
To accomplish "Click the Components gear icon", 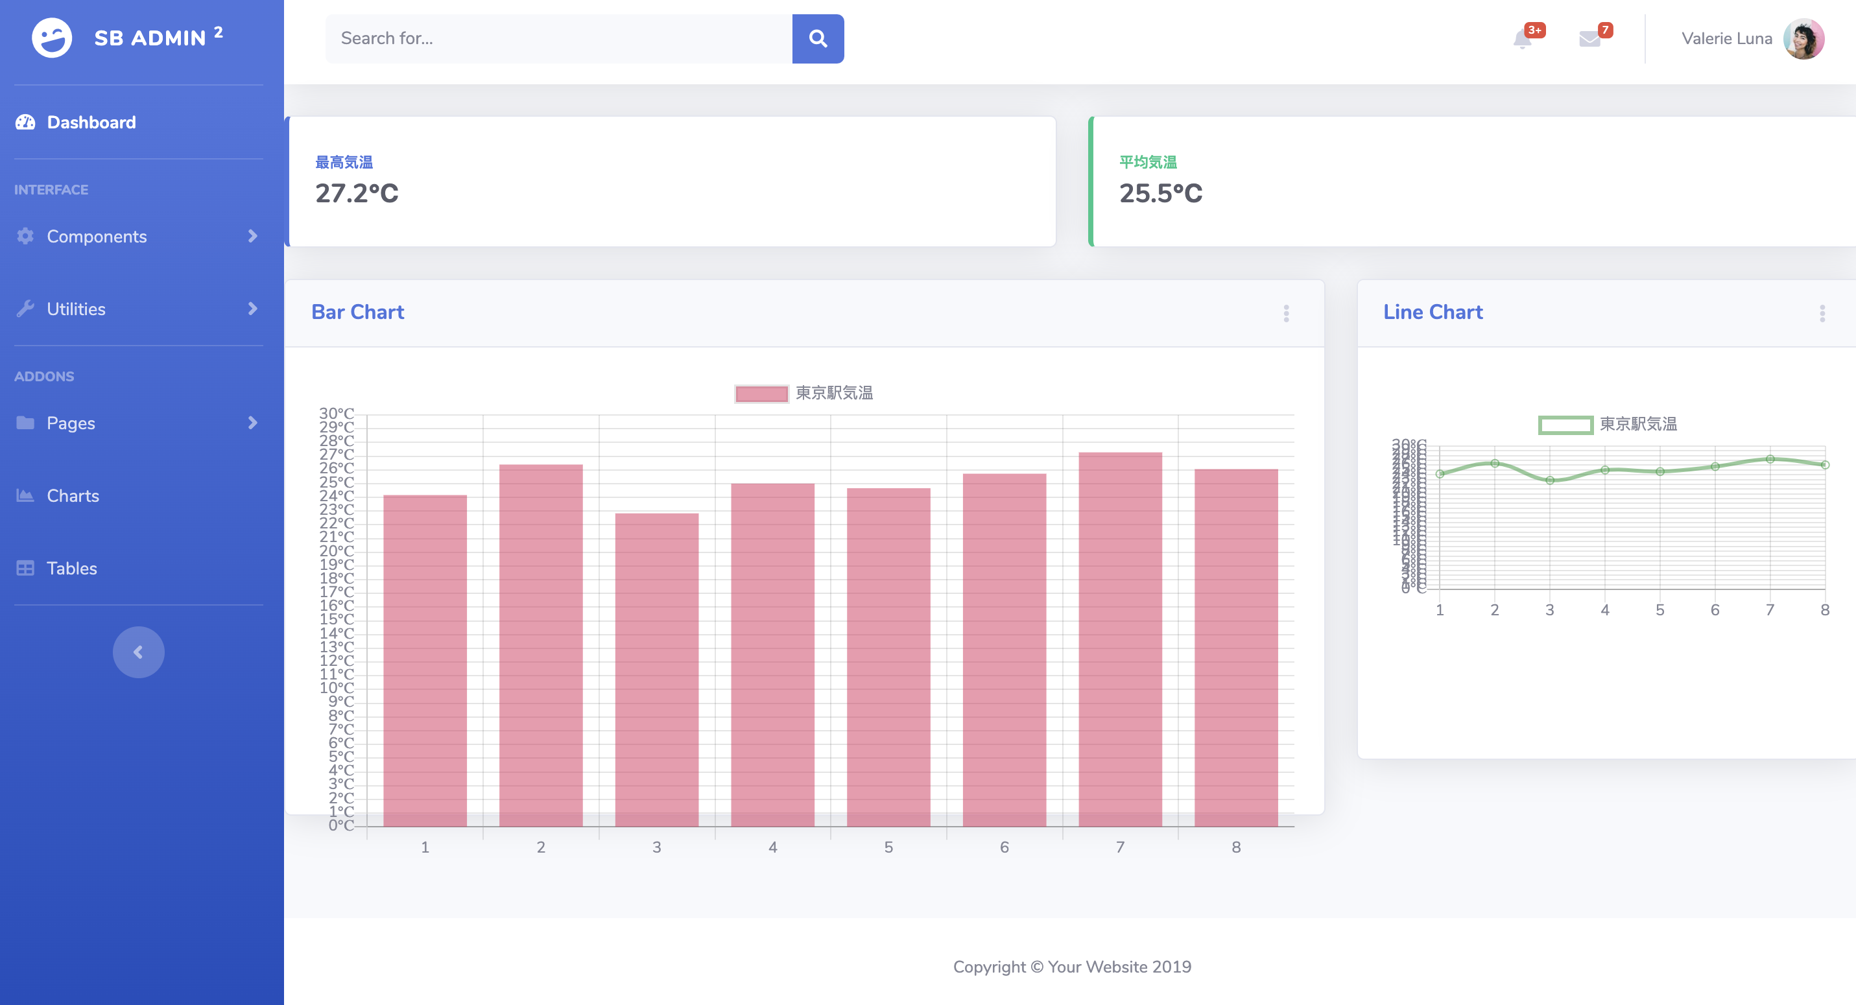I will tap(25, 236).
